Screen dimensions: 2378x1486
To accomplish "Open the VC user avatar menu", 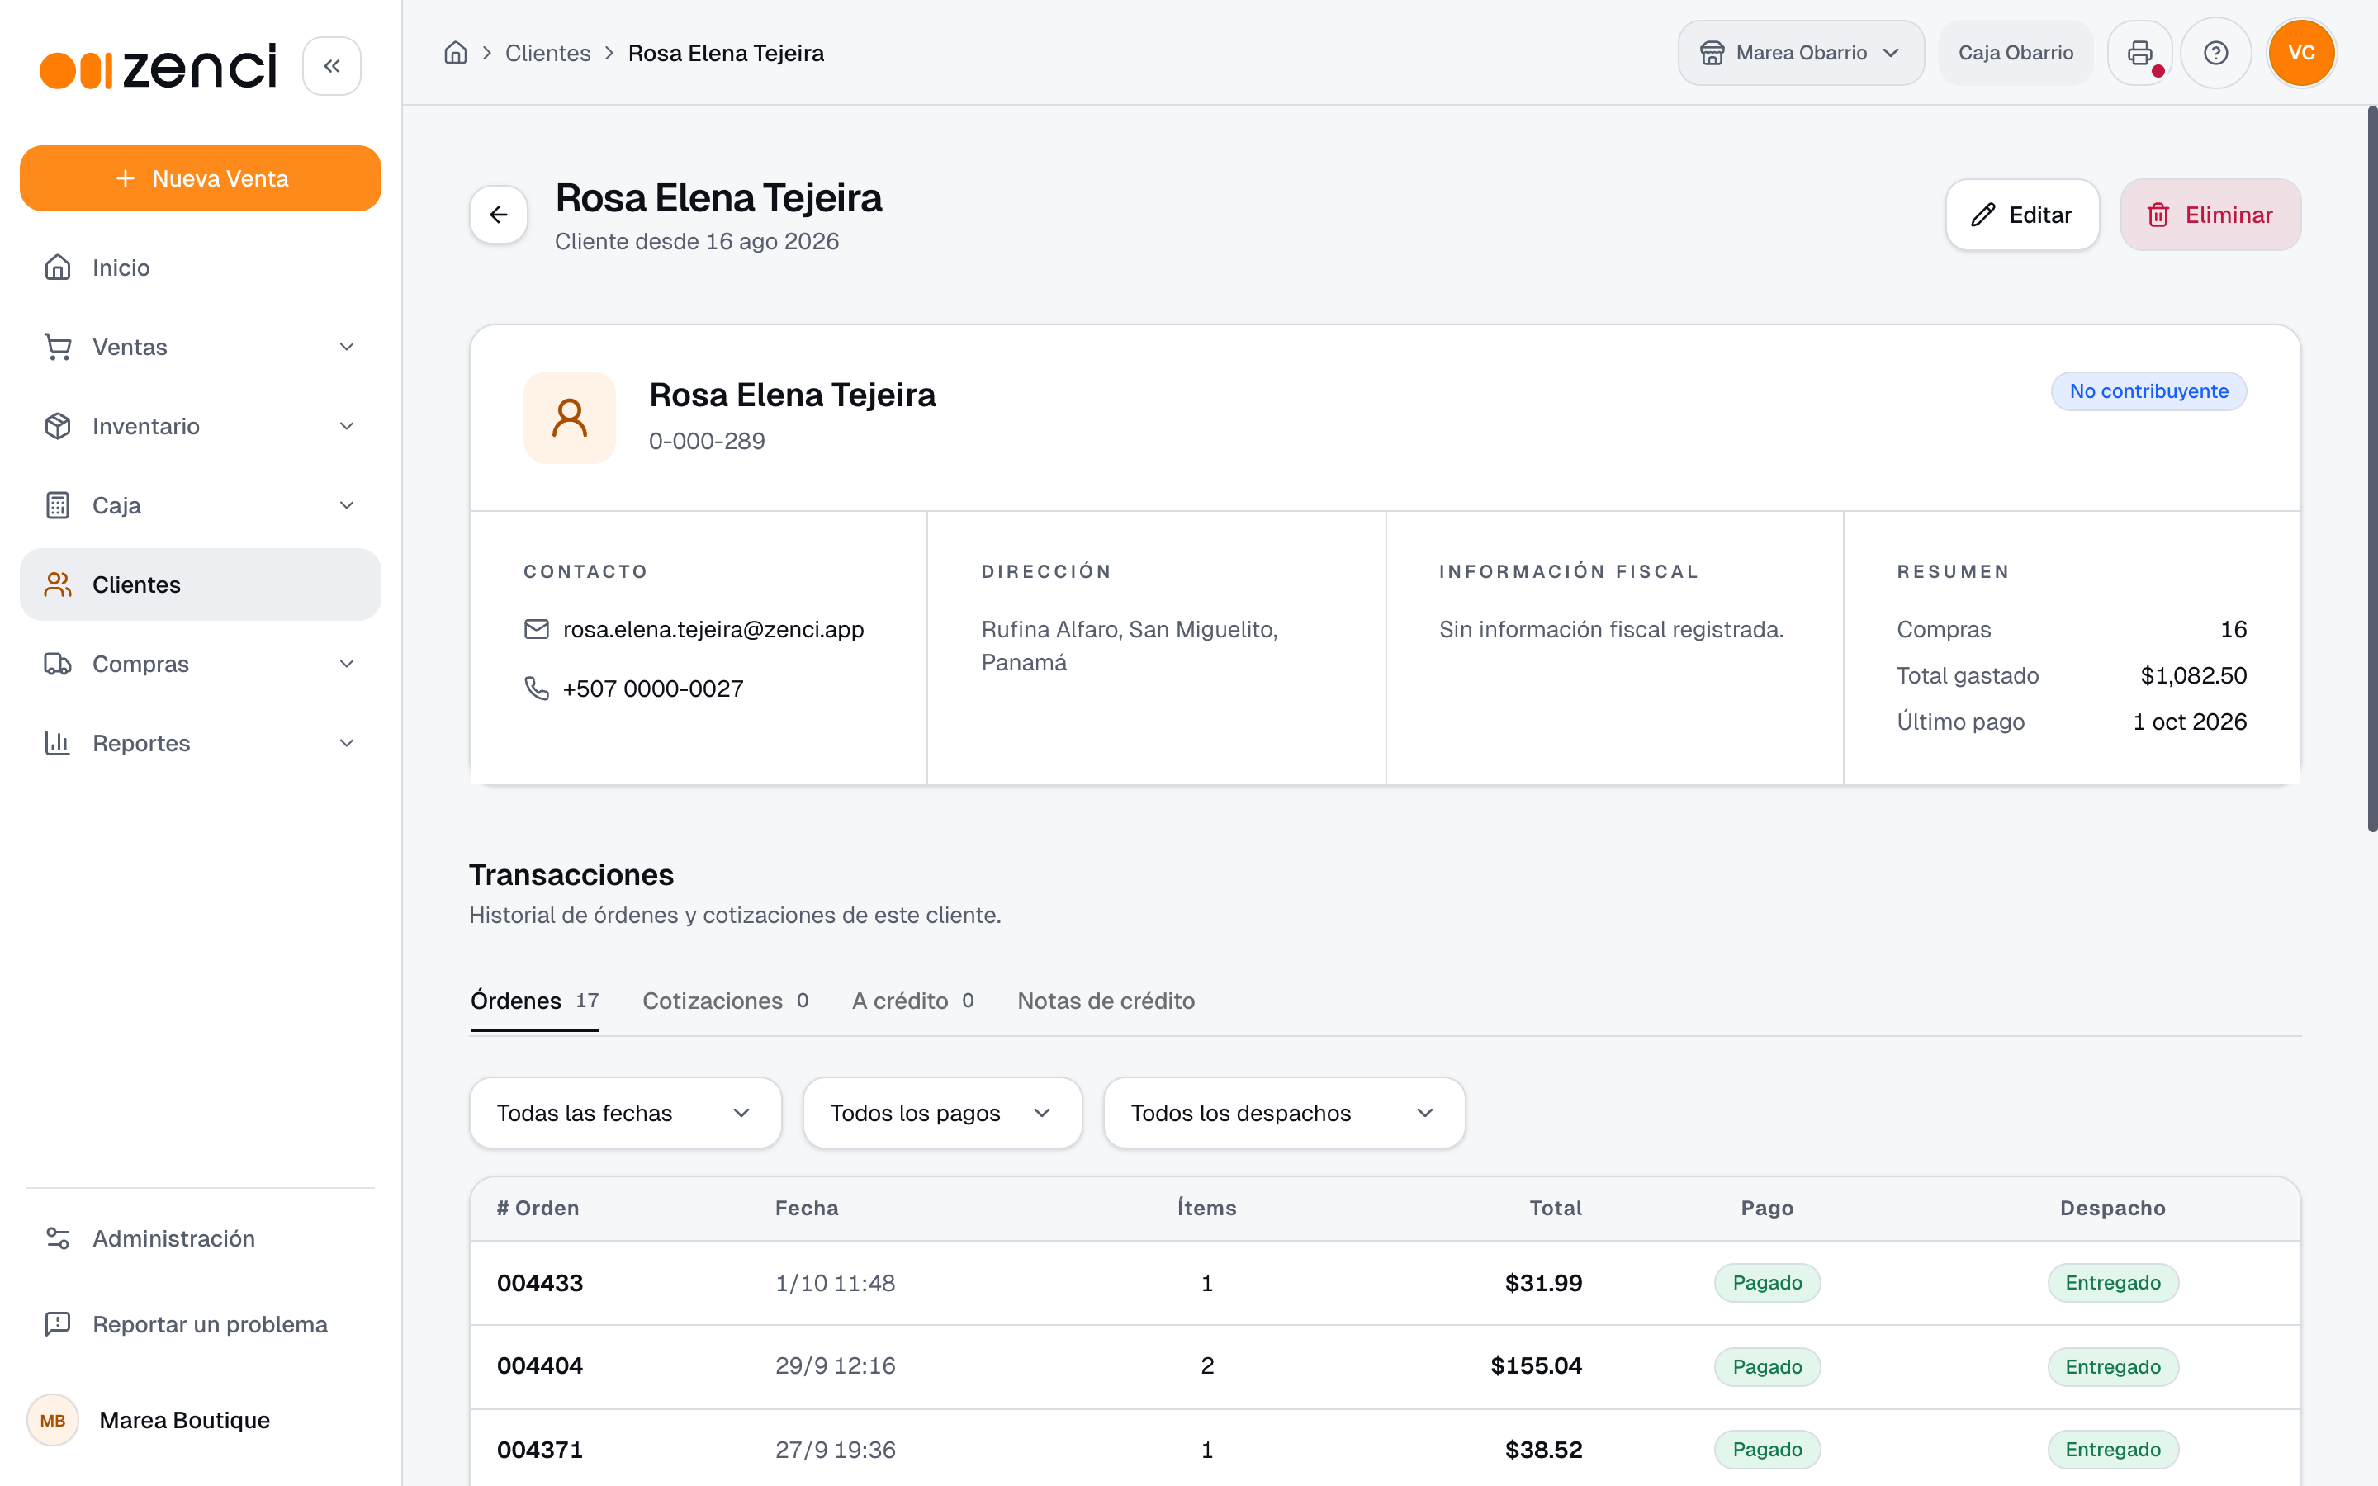I will tap(2301, 53).
